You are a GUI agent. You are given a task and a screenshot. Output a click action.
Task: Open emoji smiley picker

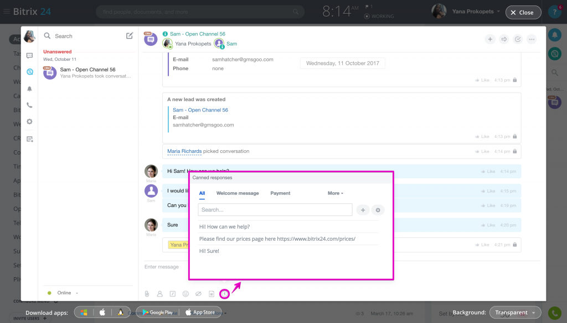(185, 294)
